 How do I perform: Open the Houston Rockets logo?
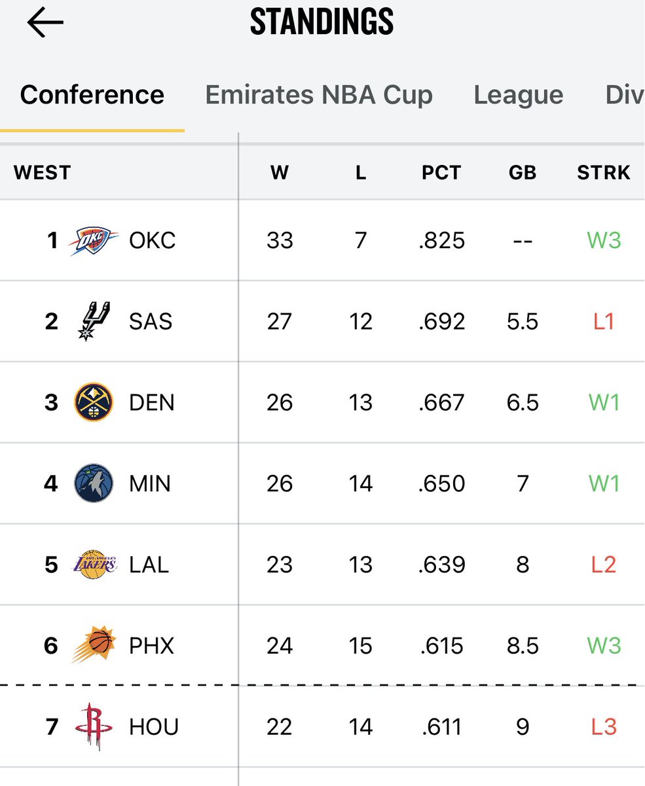[x=94, y=726]
